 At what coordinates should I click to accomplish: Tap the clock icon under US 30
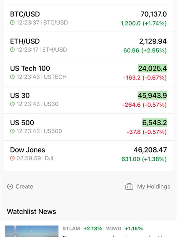pyautogui.click(x=12, y=104)
